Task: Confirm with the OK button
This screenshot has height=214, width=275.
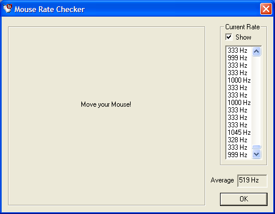Action: [x=243, y=199]
